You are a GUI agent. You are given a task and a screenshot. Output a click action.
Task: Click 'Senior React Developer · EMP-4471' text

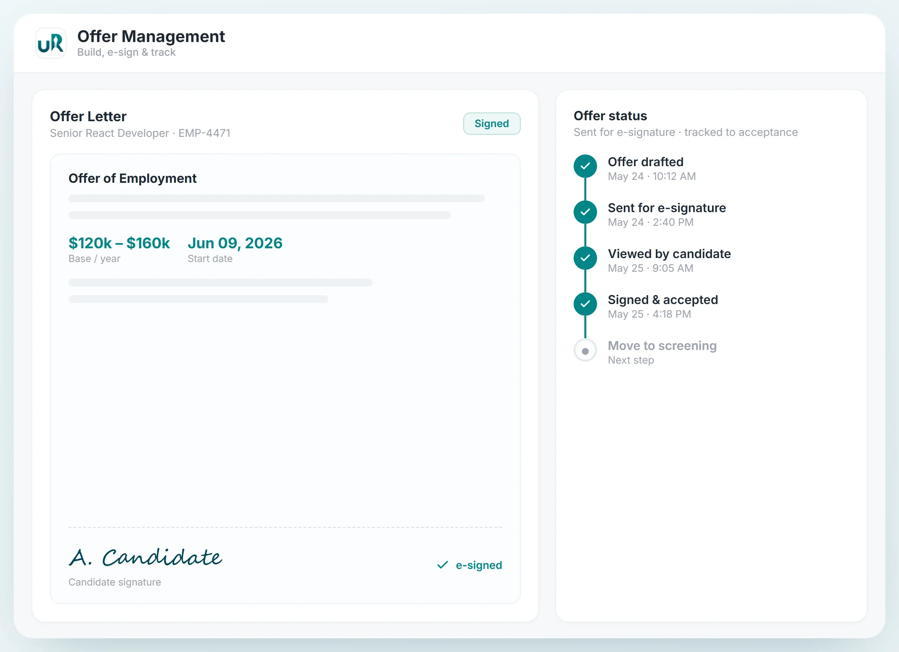tap(140, 133)
